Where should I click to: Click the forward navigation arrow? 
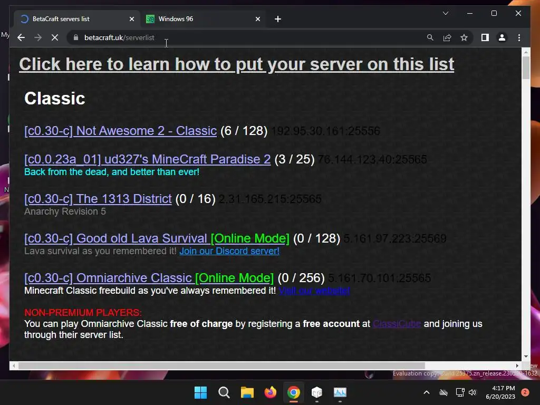tap(38, 37)
